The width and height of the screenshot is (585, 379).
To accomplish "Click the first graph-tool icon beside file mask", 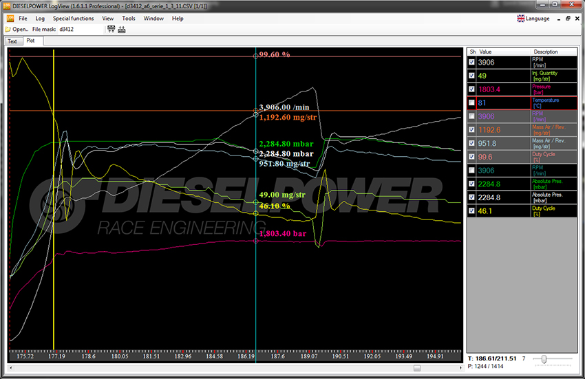I will click(x=111, y=29).
